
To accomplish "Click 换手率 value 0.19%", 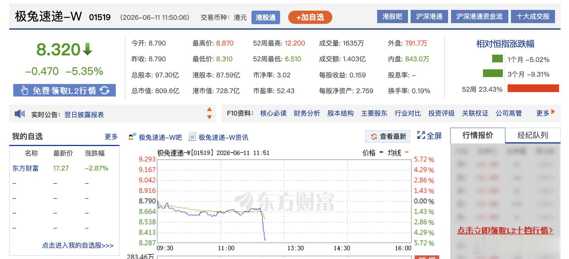I will point(421,91).
